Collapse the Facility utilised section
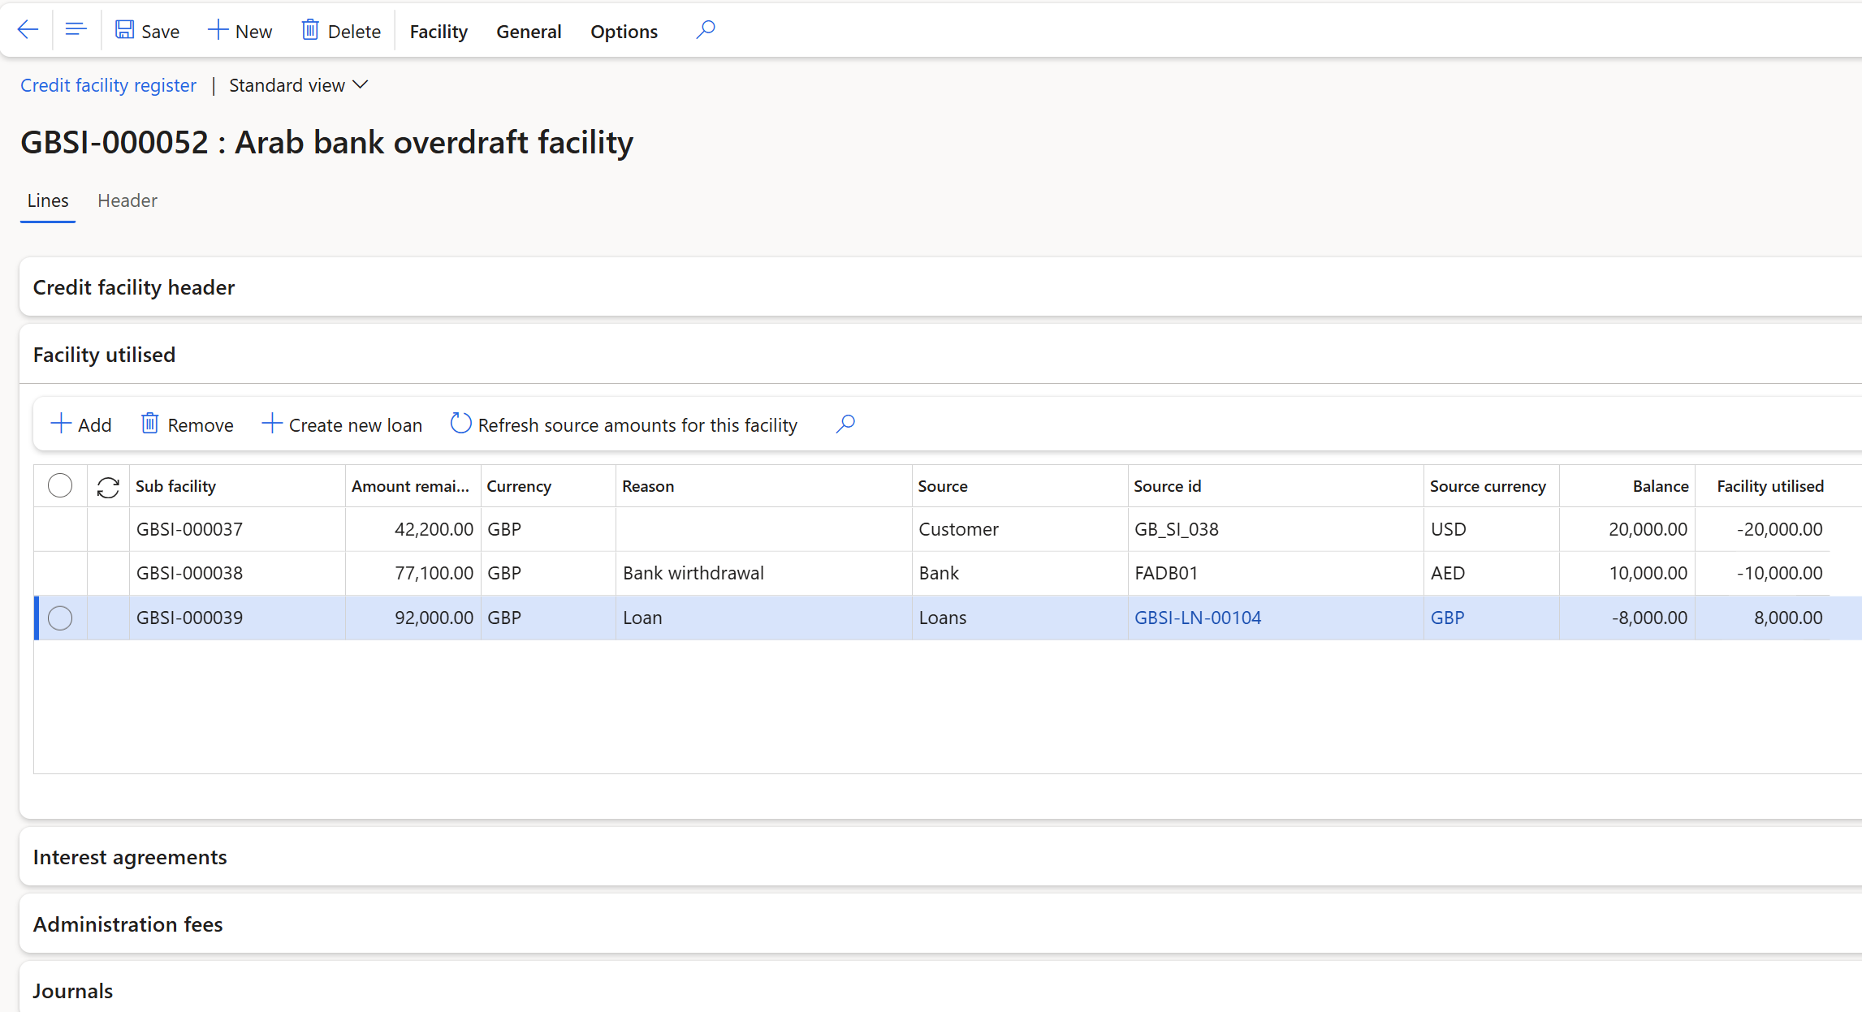Screen dimensions: 1862x1012 coord(940,355)
